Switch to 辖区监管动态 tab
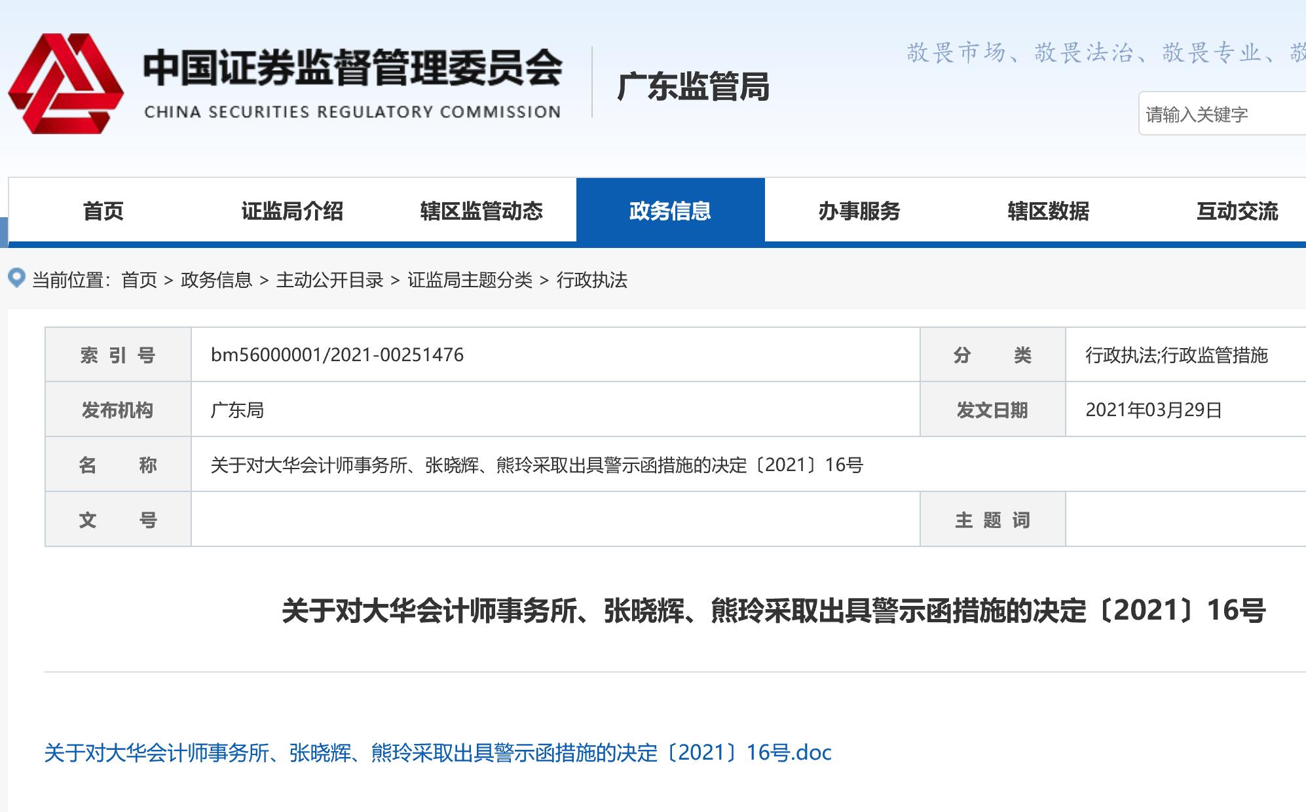The width and height of the screenshot is (1306, 812). pyautogui.click(x=481, y=211)
